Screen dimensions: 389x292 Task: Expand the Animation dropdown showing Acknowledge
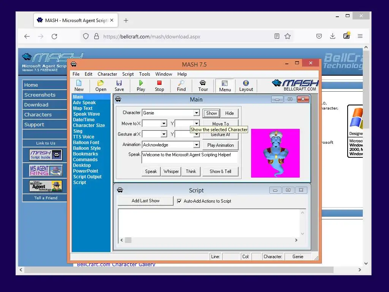pos(196,145)
